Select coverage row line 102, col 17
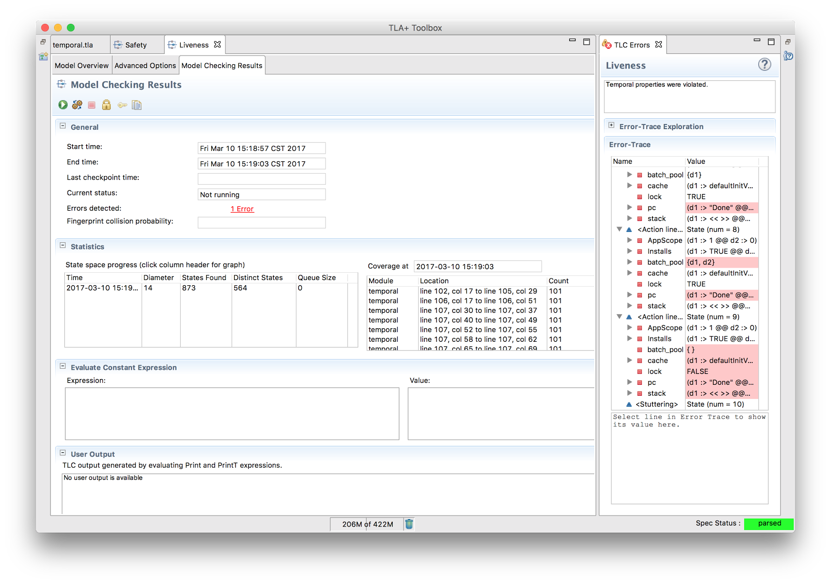831x584 pixels. (480, 291)
